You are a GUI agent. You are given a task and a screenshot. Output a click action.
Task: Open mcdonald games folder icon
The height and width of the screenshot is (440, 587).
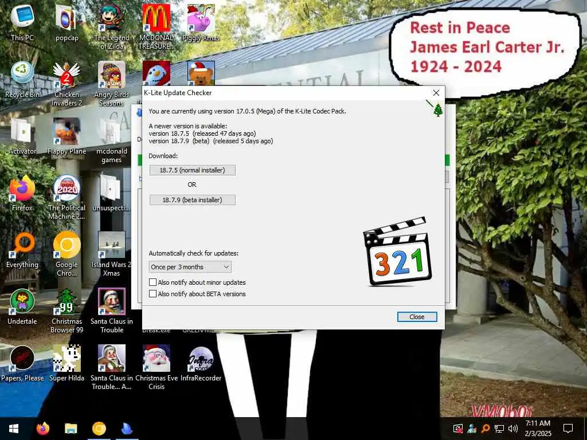point(112,141)
